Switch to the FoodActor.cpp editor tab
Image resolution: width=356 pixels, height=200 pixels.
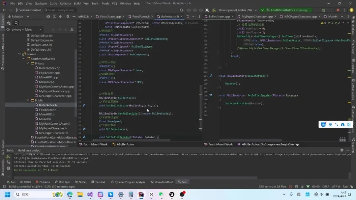[110, 16]
